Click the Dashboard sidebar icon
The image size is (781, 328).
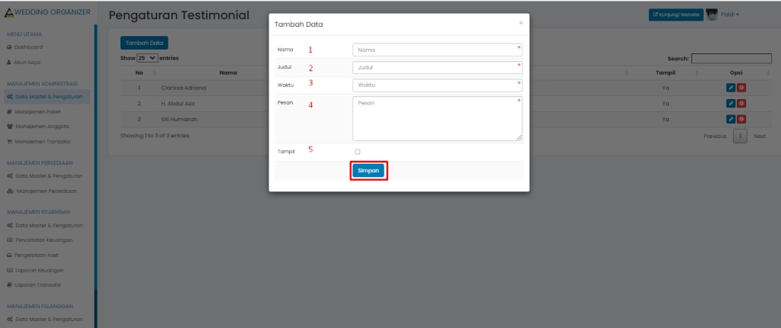(x=9, y=47)
